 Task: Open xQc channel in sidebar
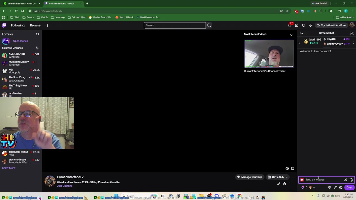pos(21,71)
